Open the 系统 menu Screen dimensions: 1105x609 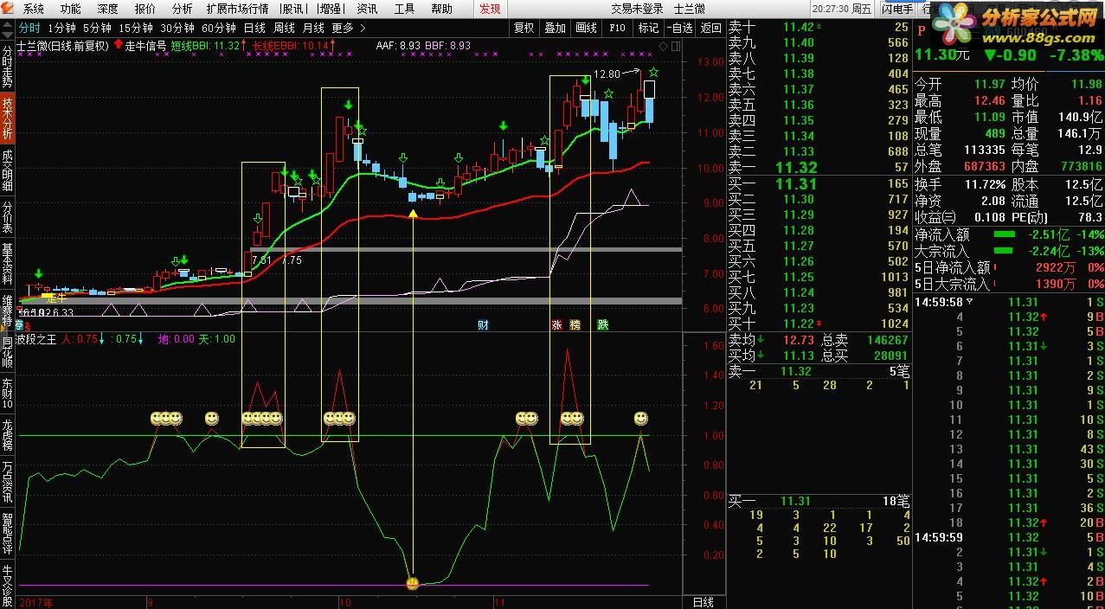[x=33, y=9]
